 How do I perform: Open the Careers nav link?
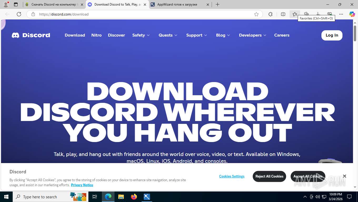click(x=282, y=35)
